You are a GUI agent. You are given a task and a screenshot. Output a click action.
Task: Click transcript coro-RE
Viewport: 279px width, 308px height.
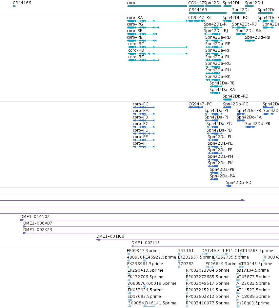[136, 57]
